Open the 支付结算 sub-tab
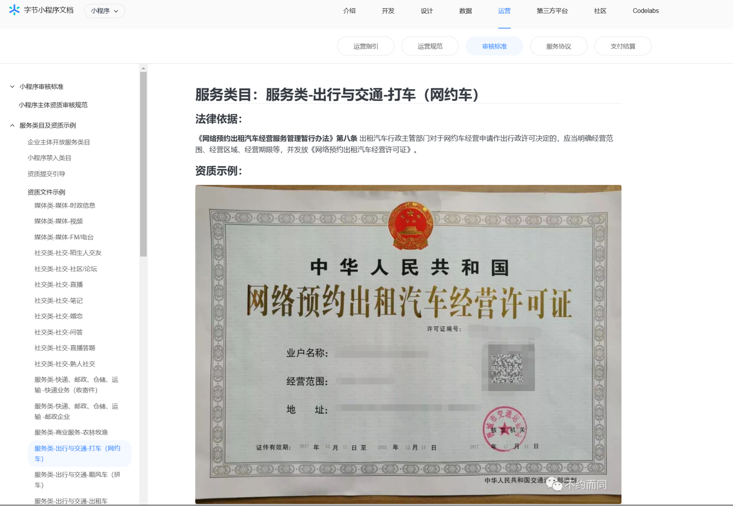Screen dimensions: 733x506 click(x=623, y=46)
